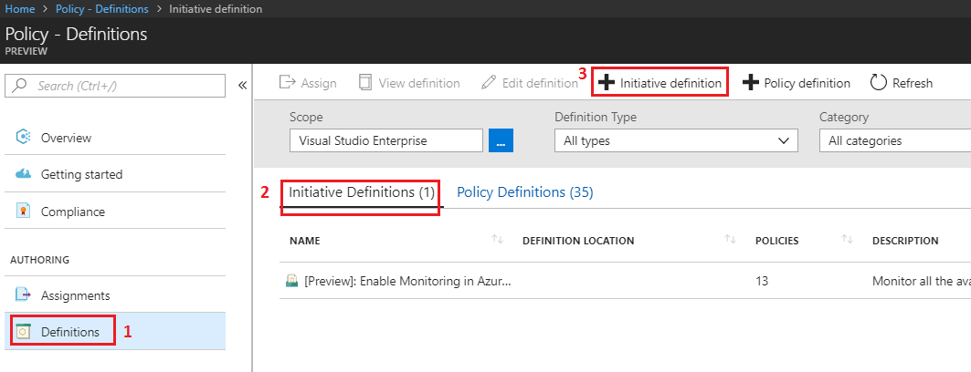Click the blue ellipsis scope picker button
Image resolution: width=971 pixels, height=372 pixels.
(x=501, y=140)
